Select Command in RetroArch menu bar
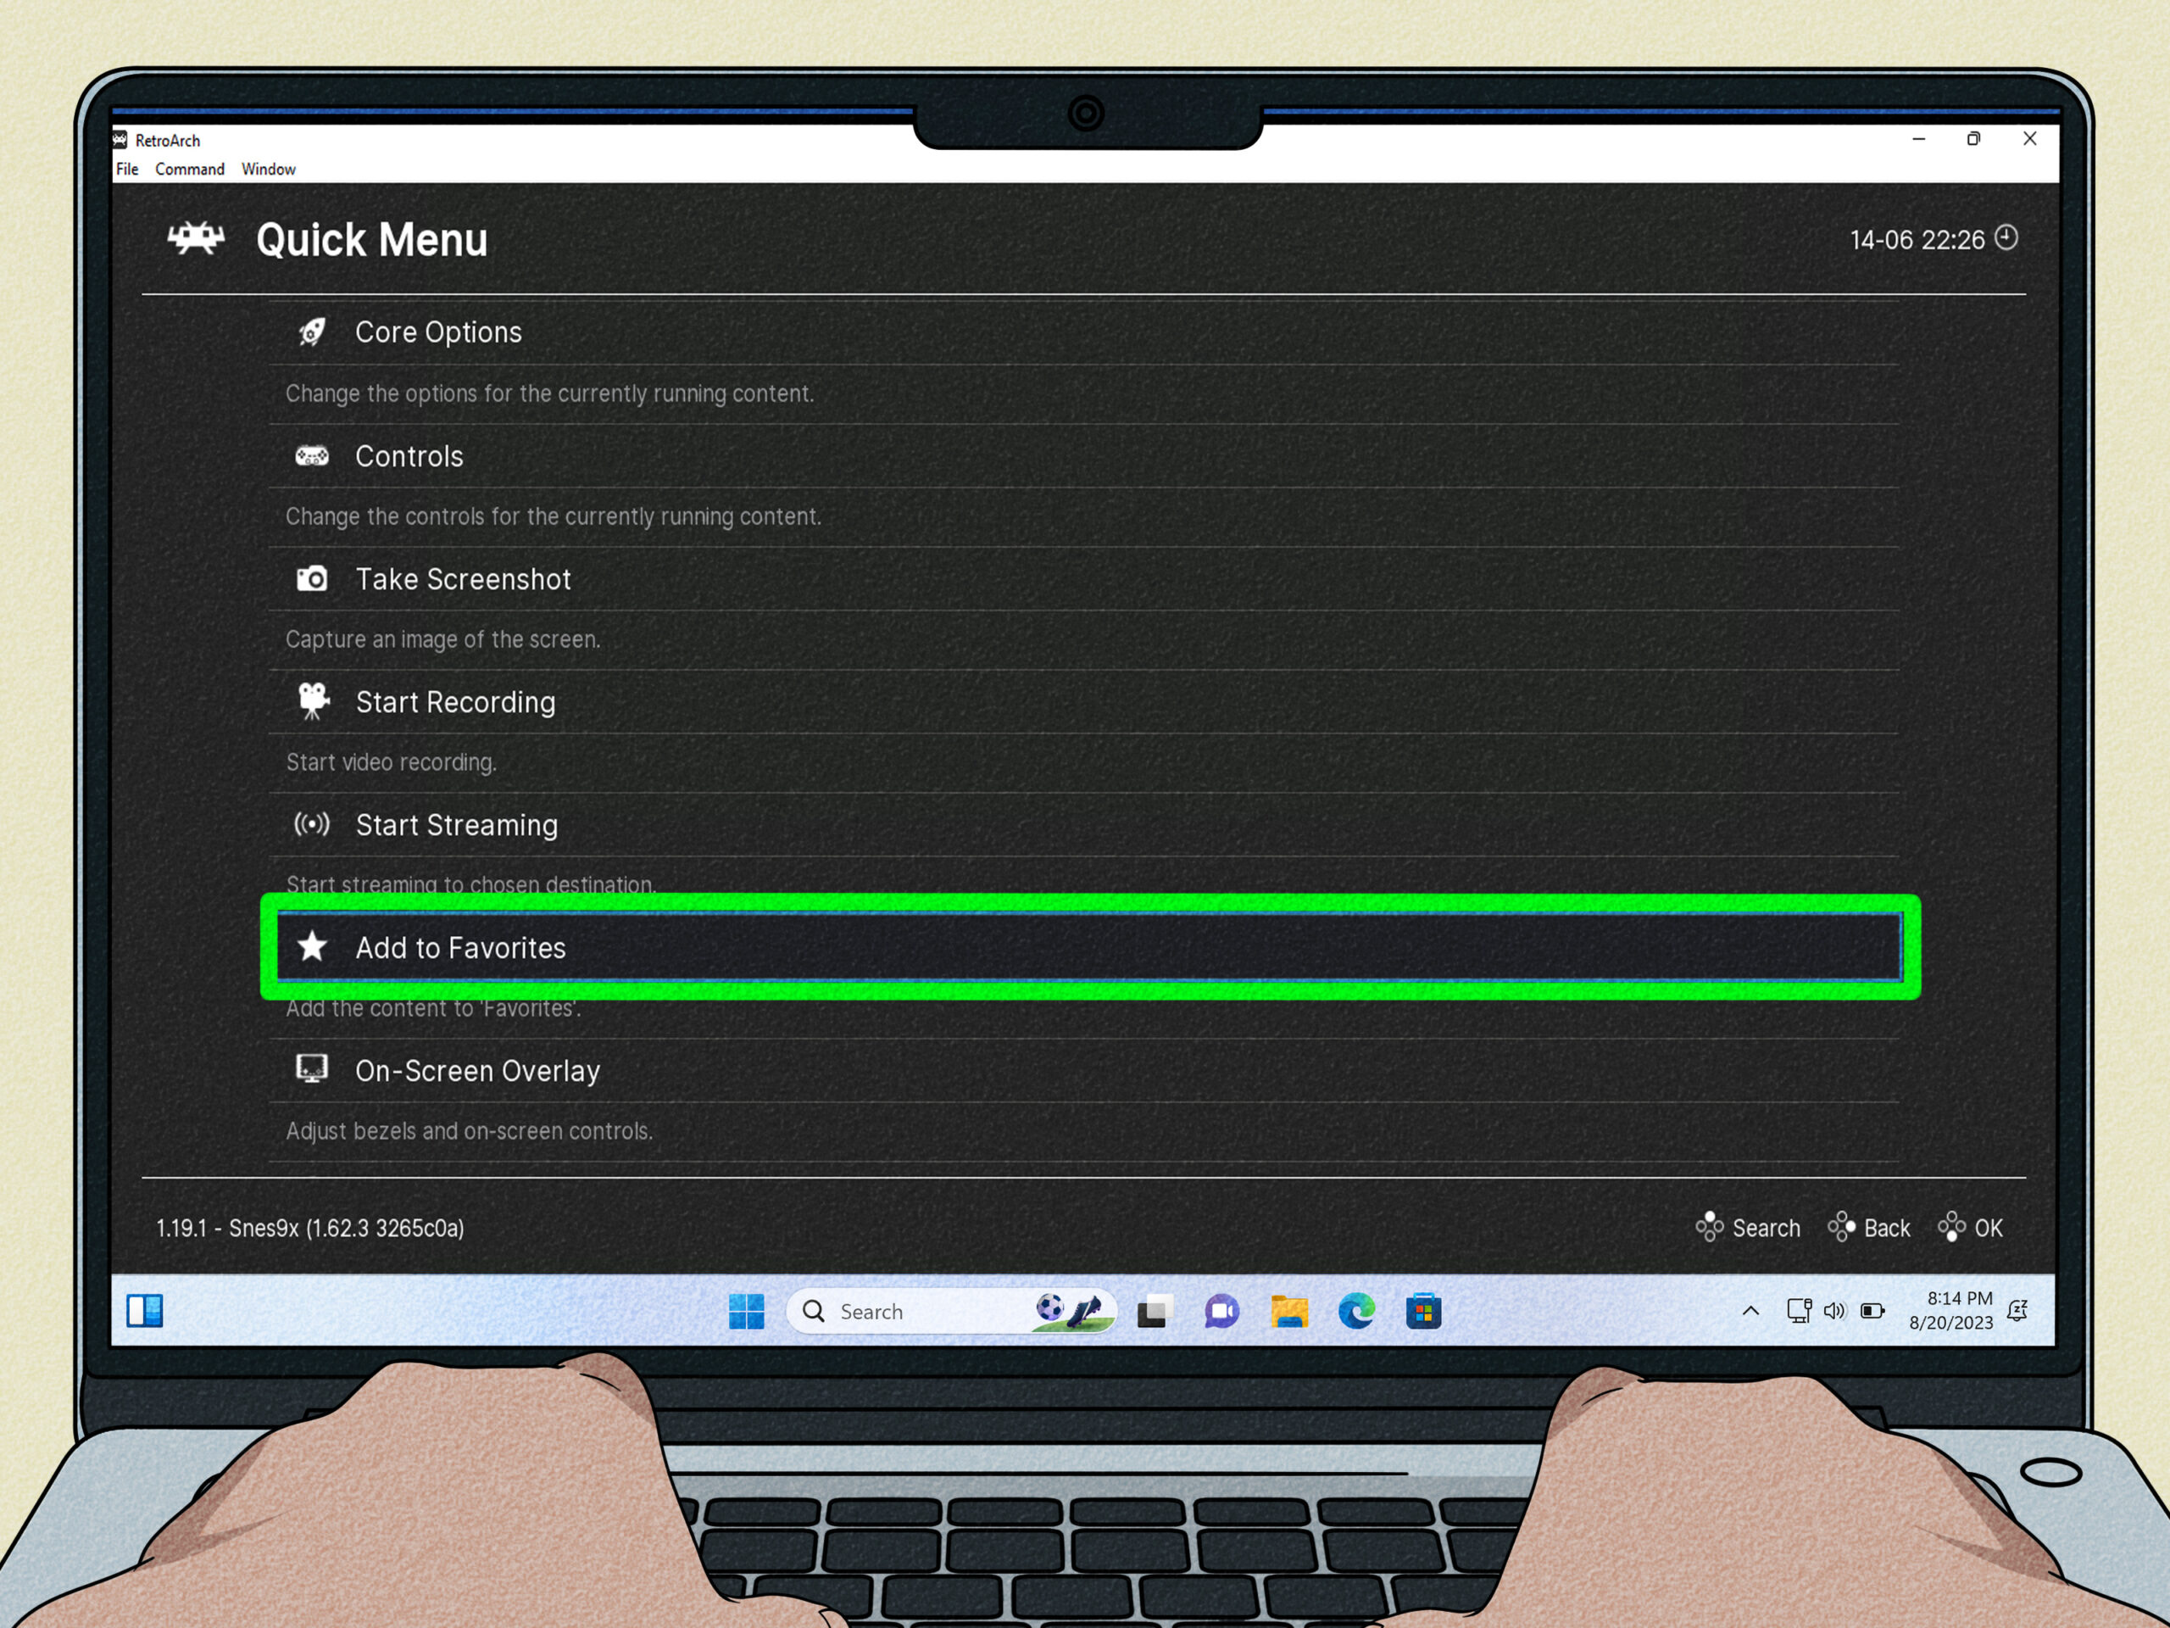Viewport: 2170px width, 1628px height. point(193,168)
